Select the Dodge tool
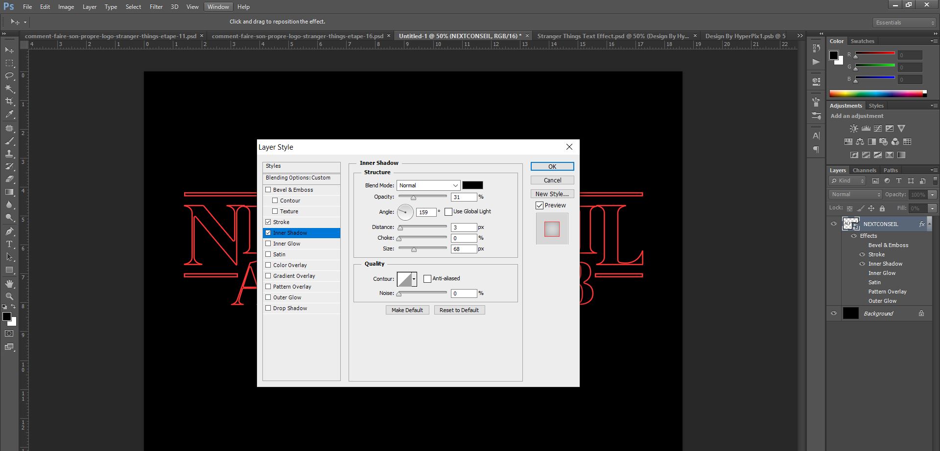This screenshot has height=451, width=940. coord(9,217)
